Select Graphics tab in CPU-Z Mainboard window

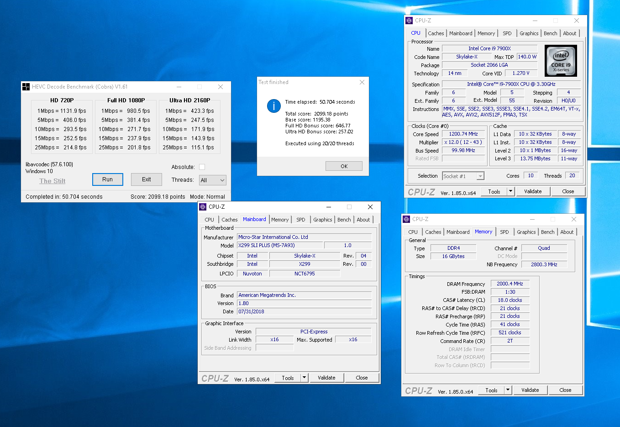[x=323, y=220]
